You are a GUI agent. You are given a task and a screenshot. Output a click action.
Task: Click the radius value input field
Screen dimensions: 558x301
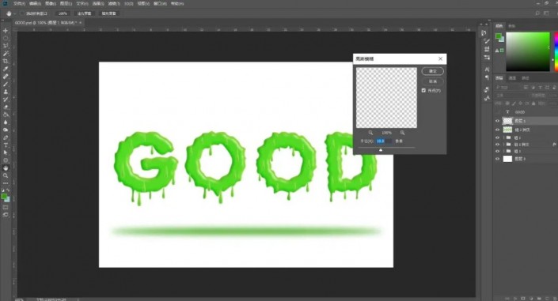click(384, 141)
